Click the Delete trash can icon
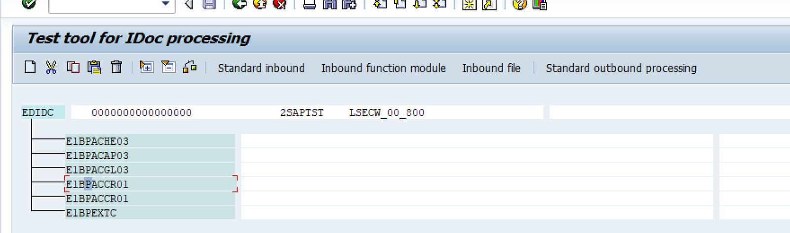Image resolution: width=790 pixels, height=233 pixels. point(116,67)
